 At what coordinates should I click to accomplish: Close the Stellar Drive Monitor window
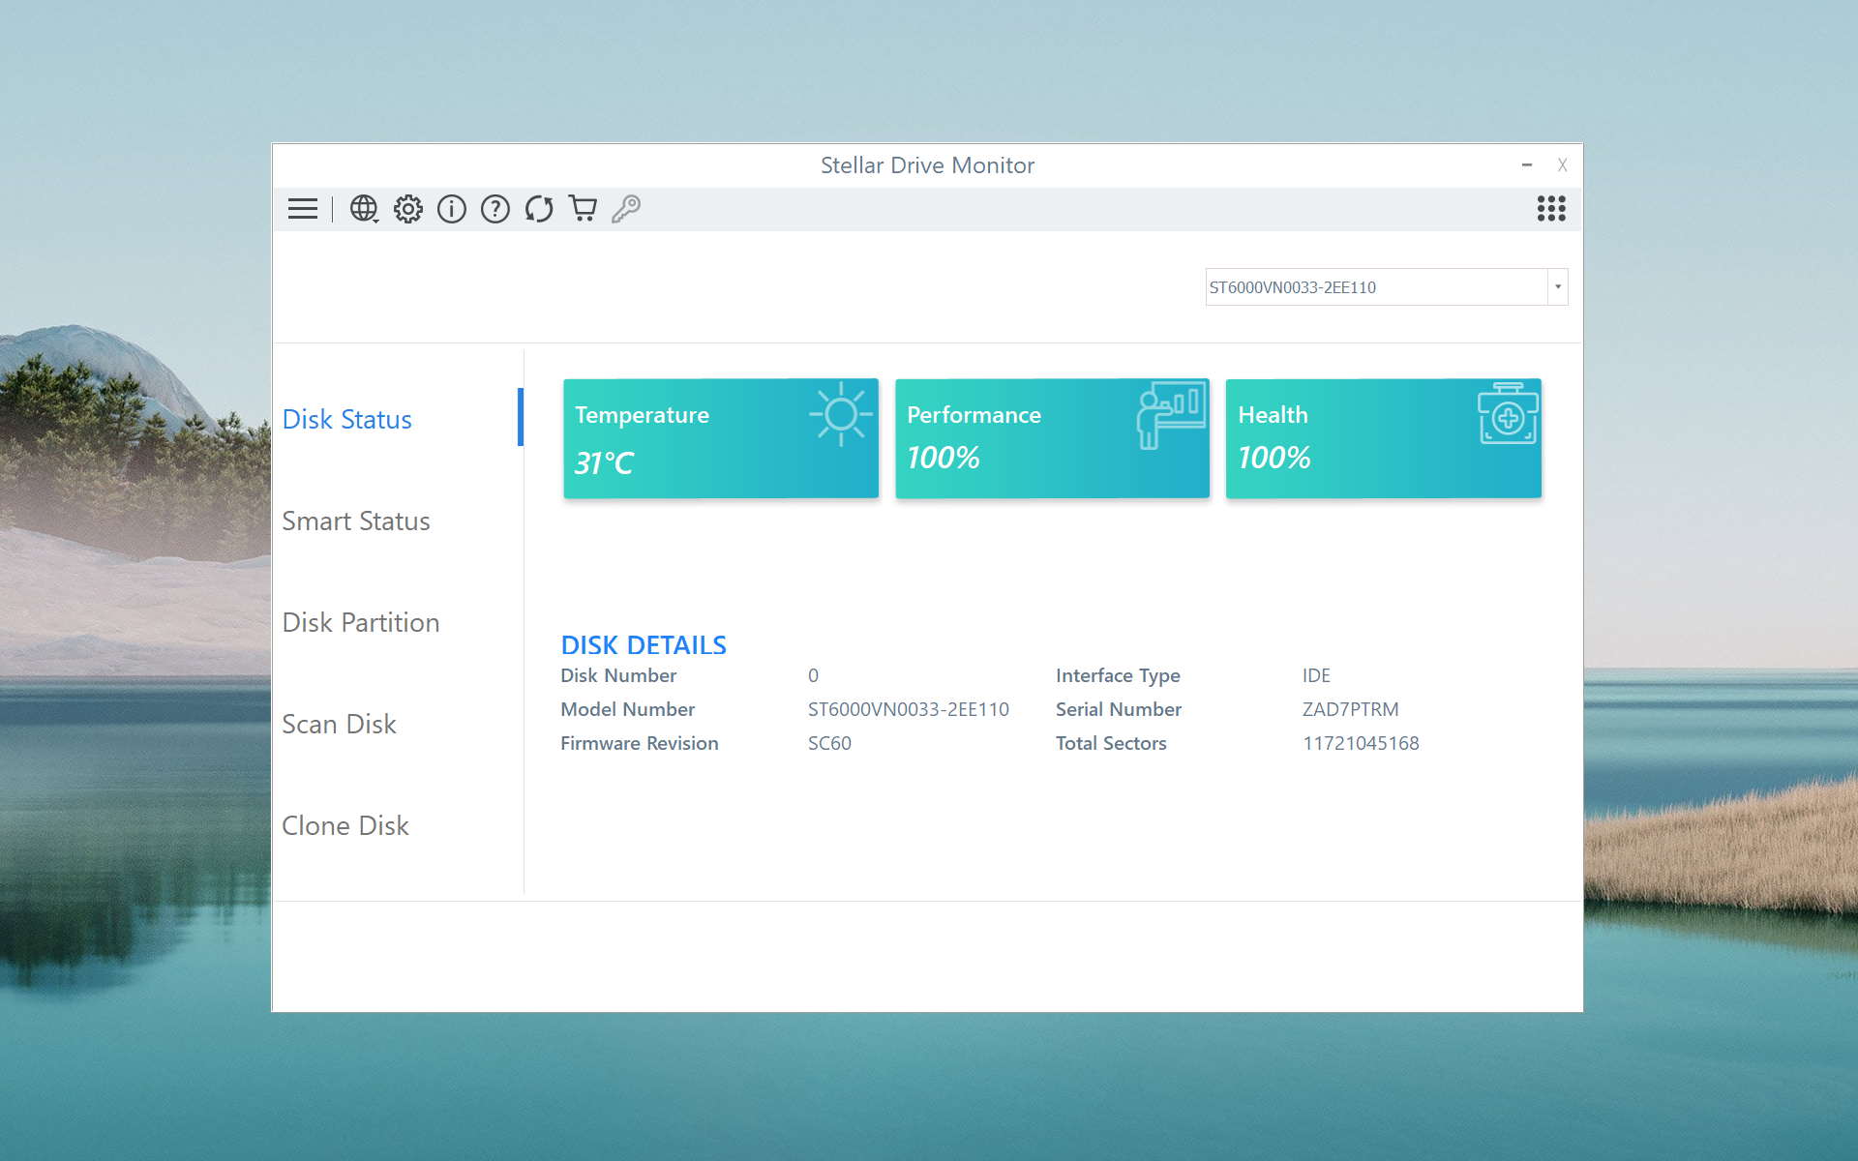click(1562, 165)
